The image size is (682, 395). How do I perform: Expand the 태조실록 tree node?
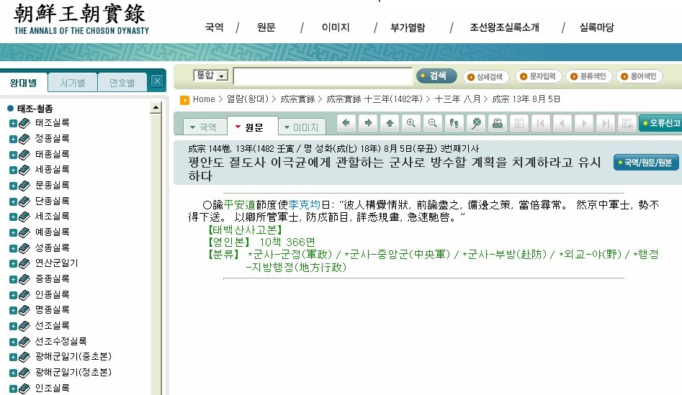pos(13,123)
